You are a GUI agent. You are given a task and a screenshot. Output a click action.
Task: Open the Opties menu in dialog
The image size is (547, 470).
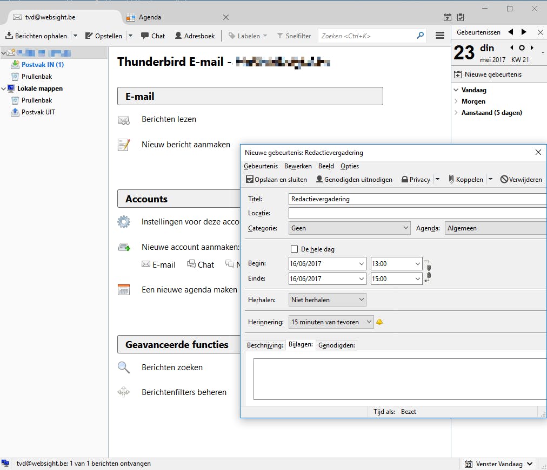pyautogui.click(x=350, y=166)
